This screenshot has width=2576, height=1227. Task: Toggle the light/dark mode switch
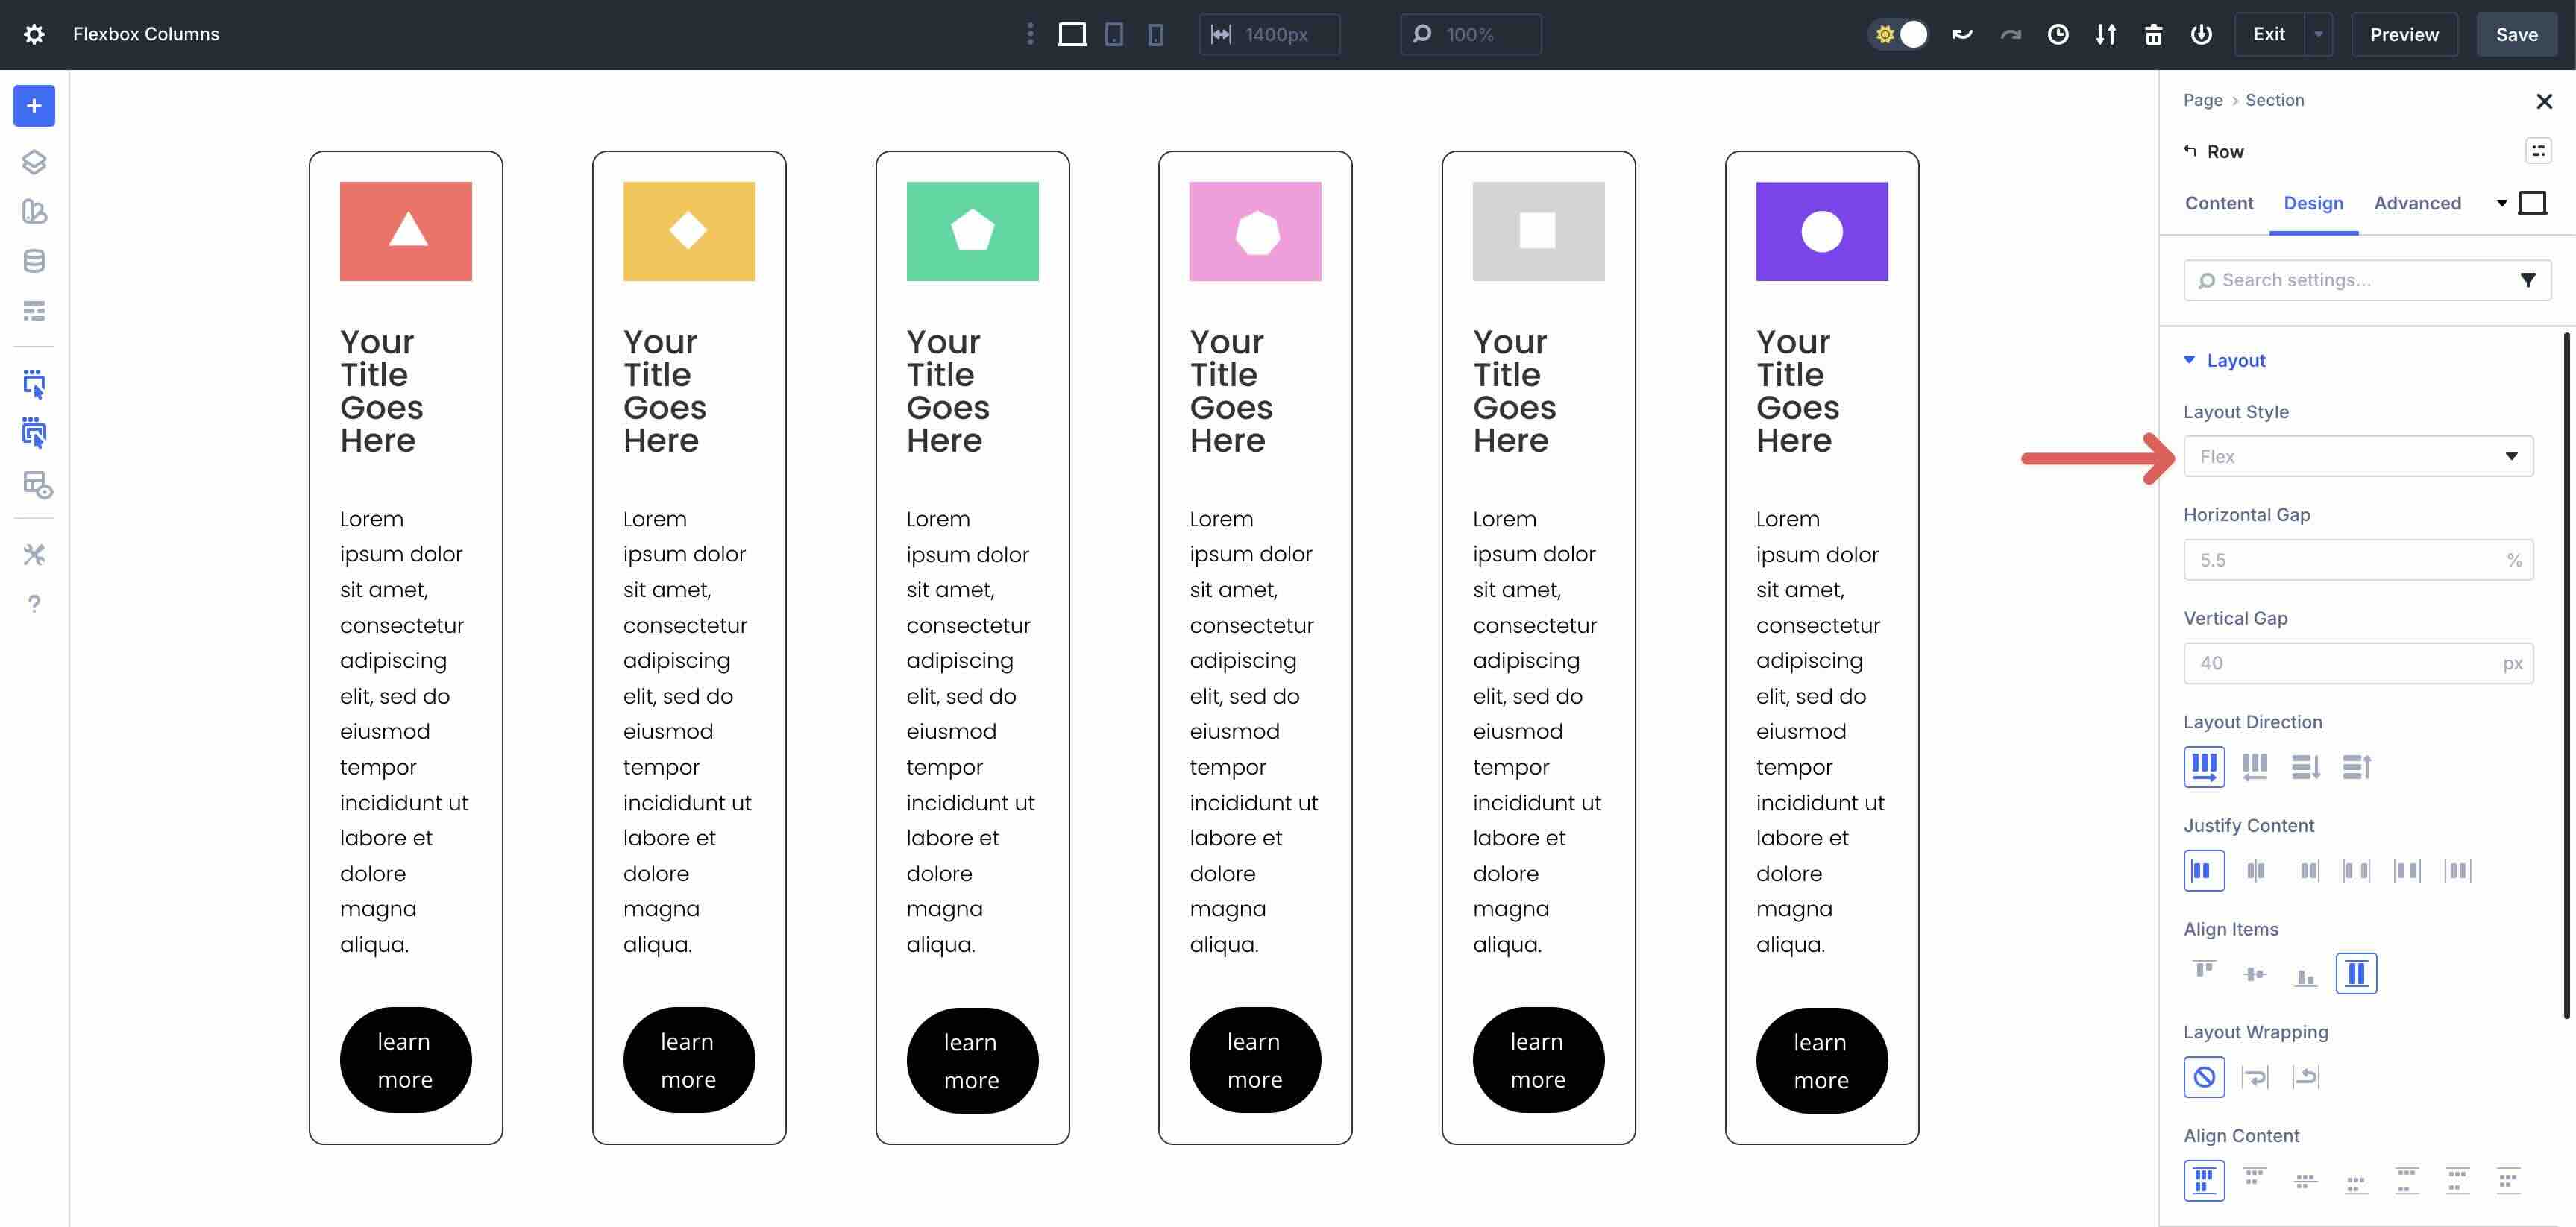pos(1897,33)
